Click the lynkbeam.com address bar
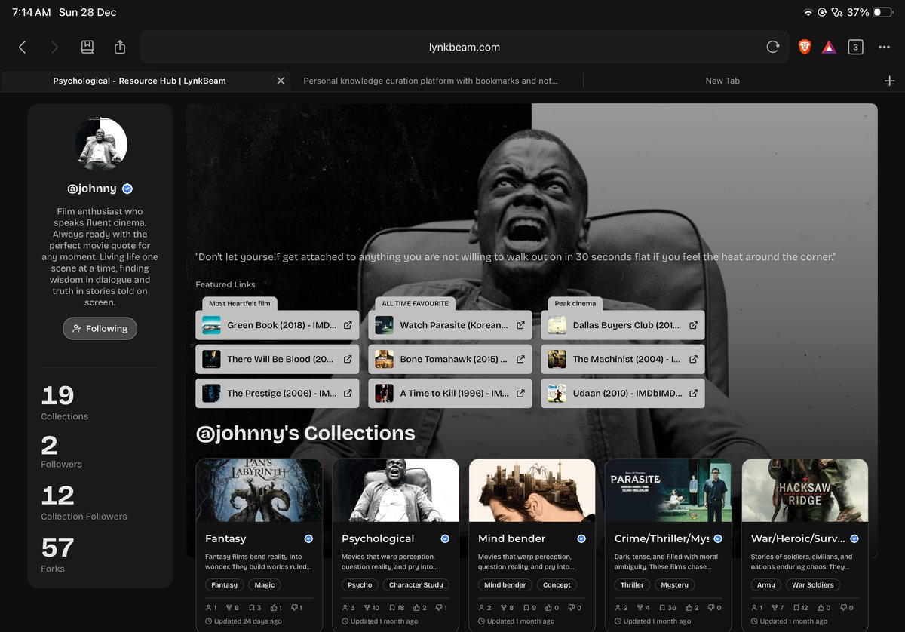Viewport: 905px width, 632px height. click(x=464, y=47)
